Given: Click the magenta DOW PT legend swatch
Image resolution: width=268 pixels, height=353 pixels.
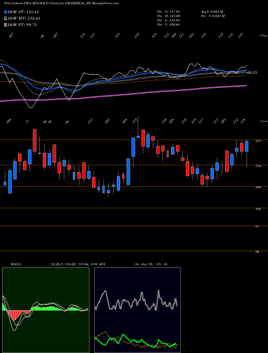Looking at the screenshot, I should coord(5,25).
